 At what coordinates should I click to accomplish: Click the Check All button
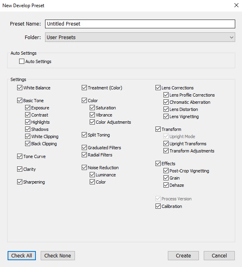click(22, 255)
